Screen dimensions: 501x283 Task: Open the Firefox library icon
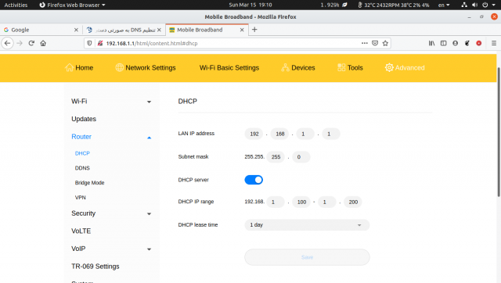click(x=431, y=43)
